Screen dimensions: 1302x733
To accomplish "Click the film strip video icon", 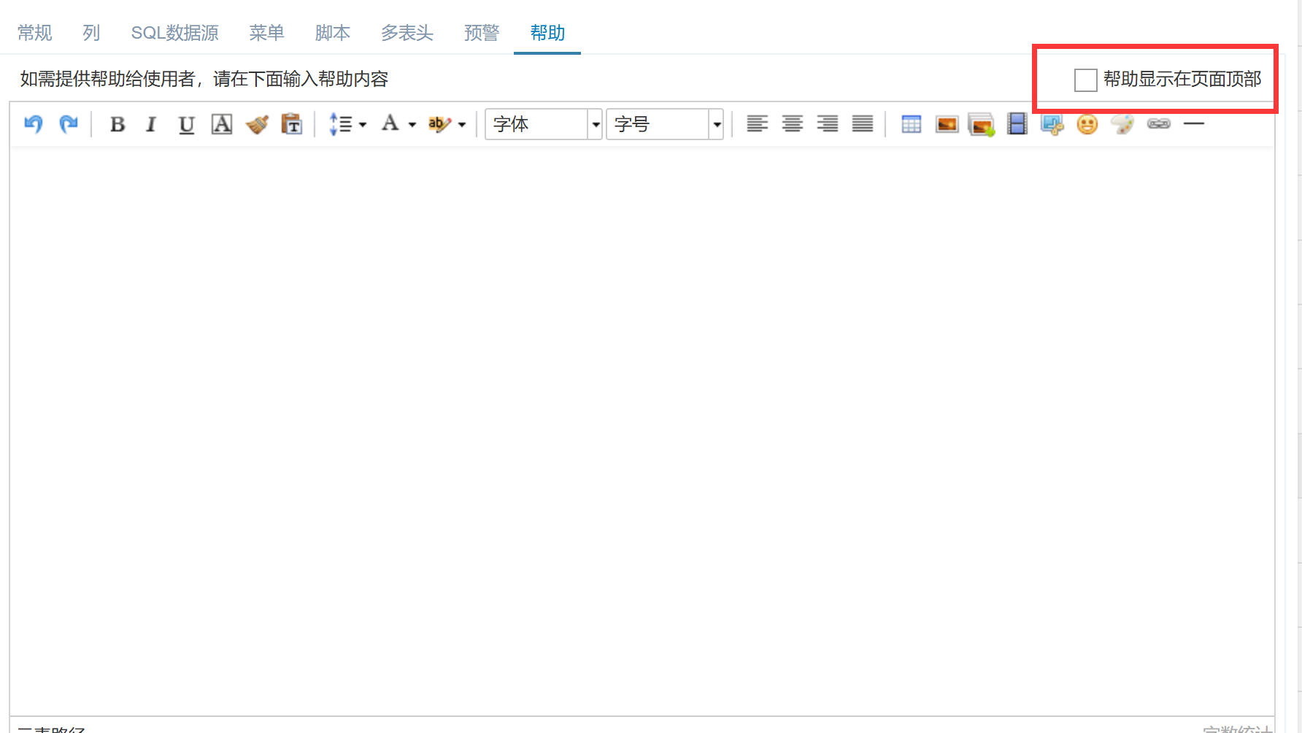I will click(x=1017, y=124).
